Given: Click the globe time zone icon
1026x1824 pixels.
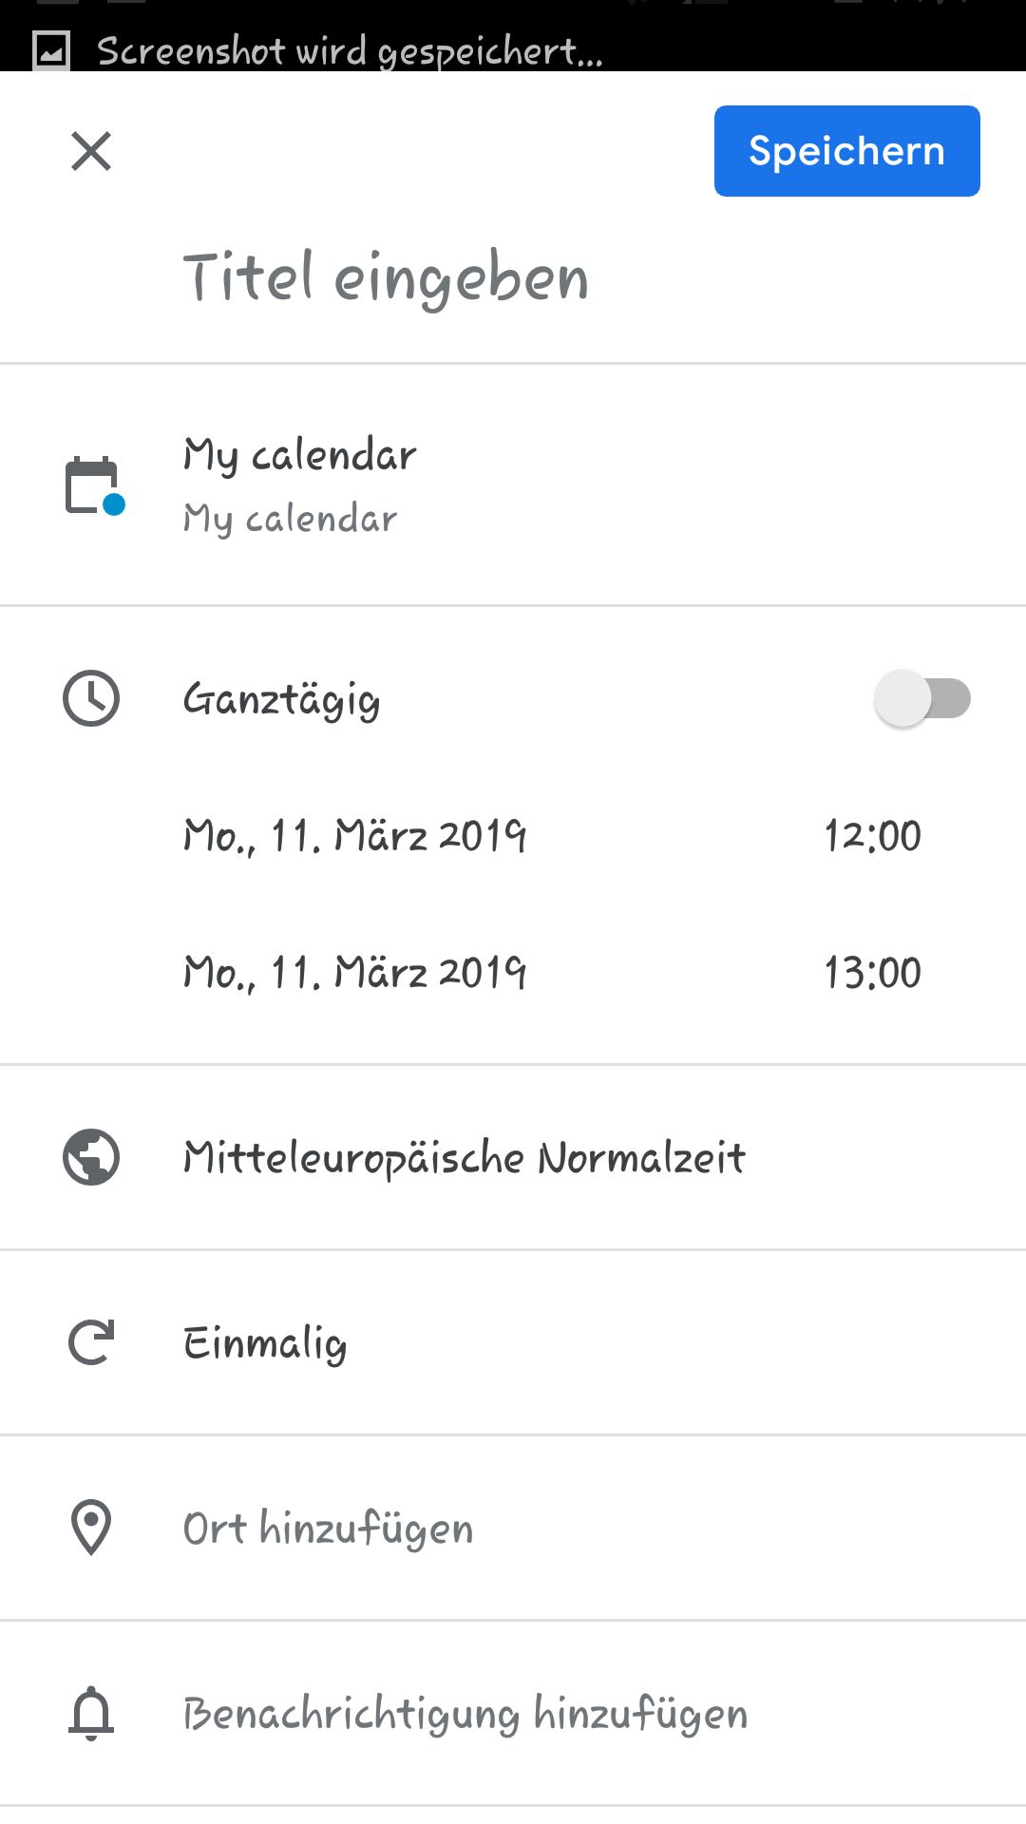Looking at the screenshot, I should 91,1157.
